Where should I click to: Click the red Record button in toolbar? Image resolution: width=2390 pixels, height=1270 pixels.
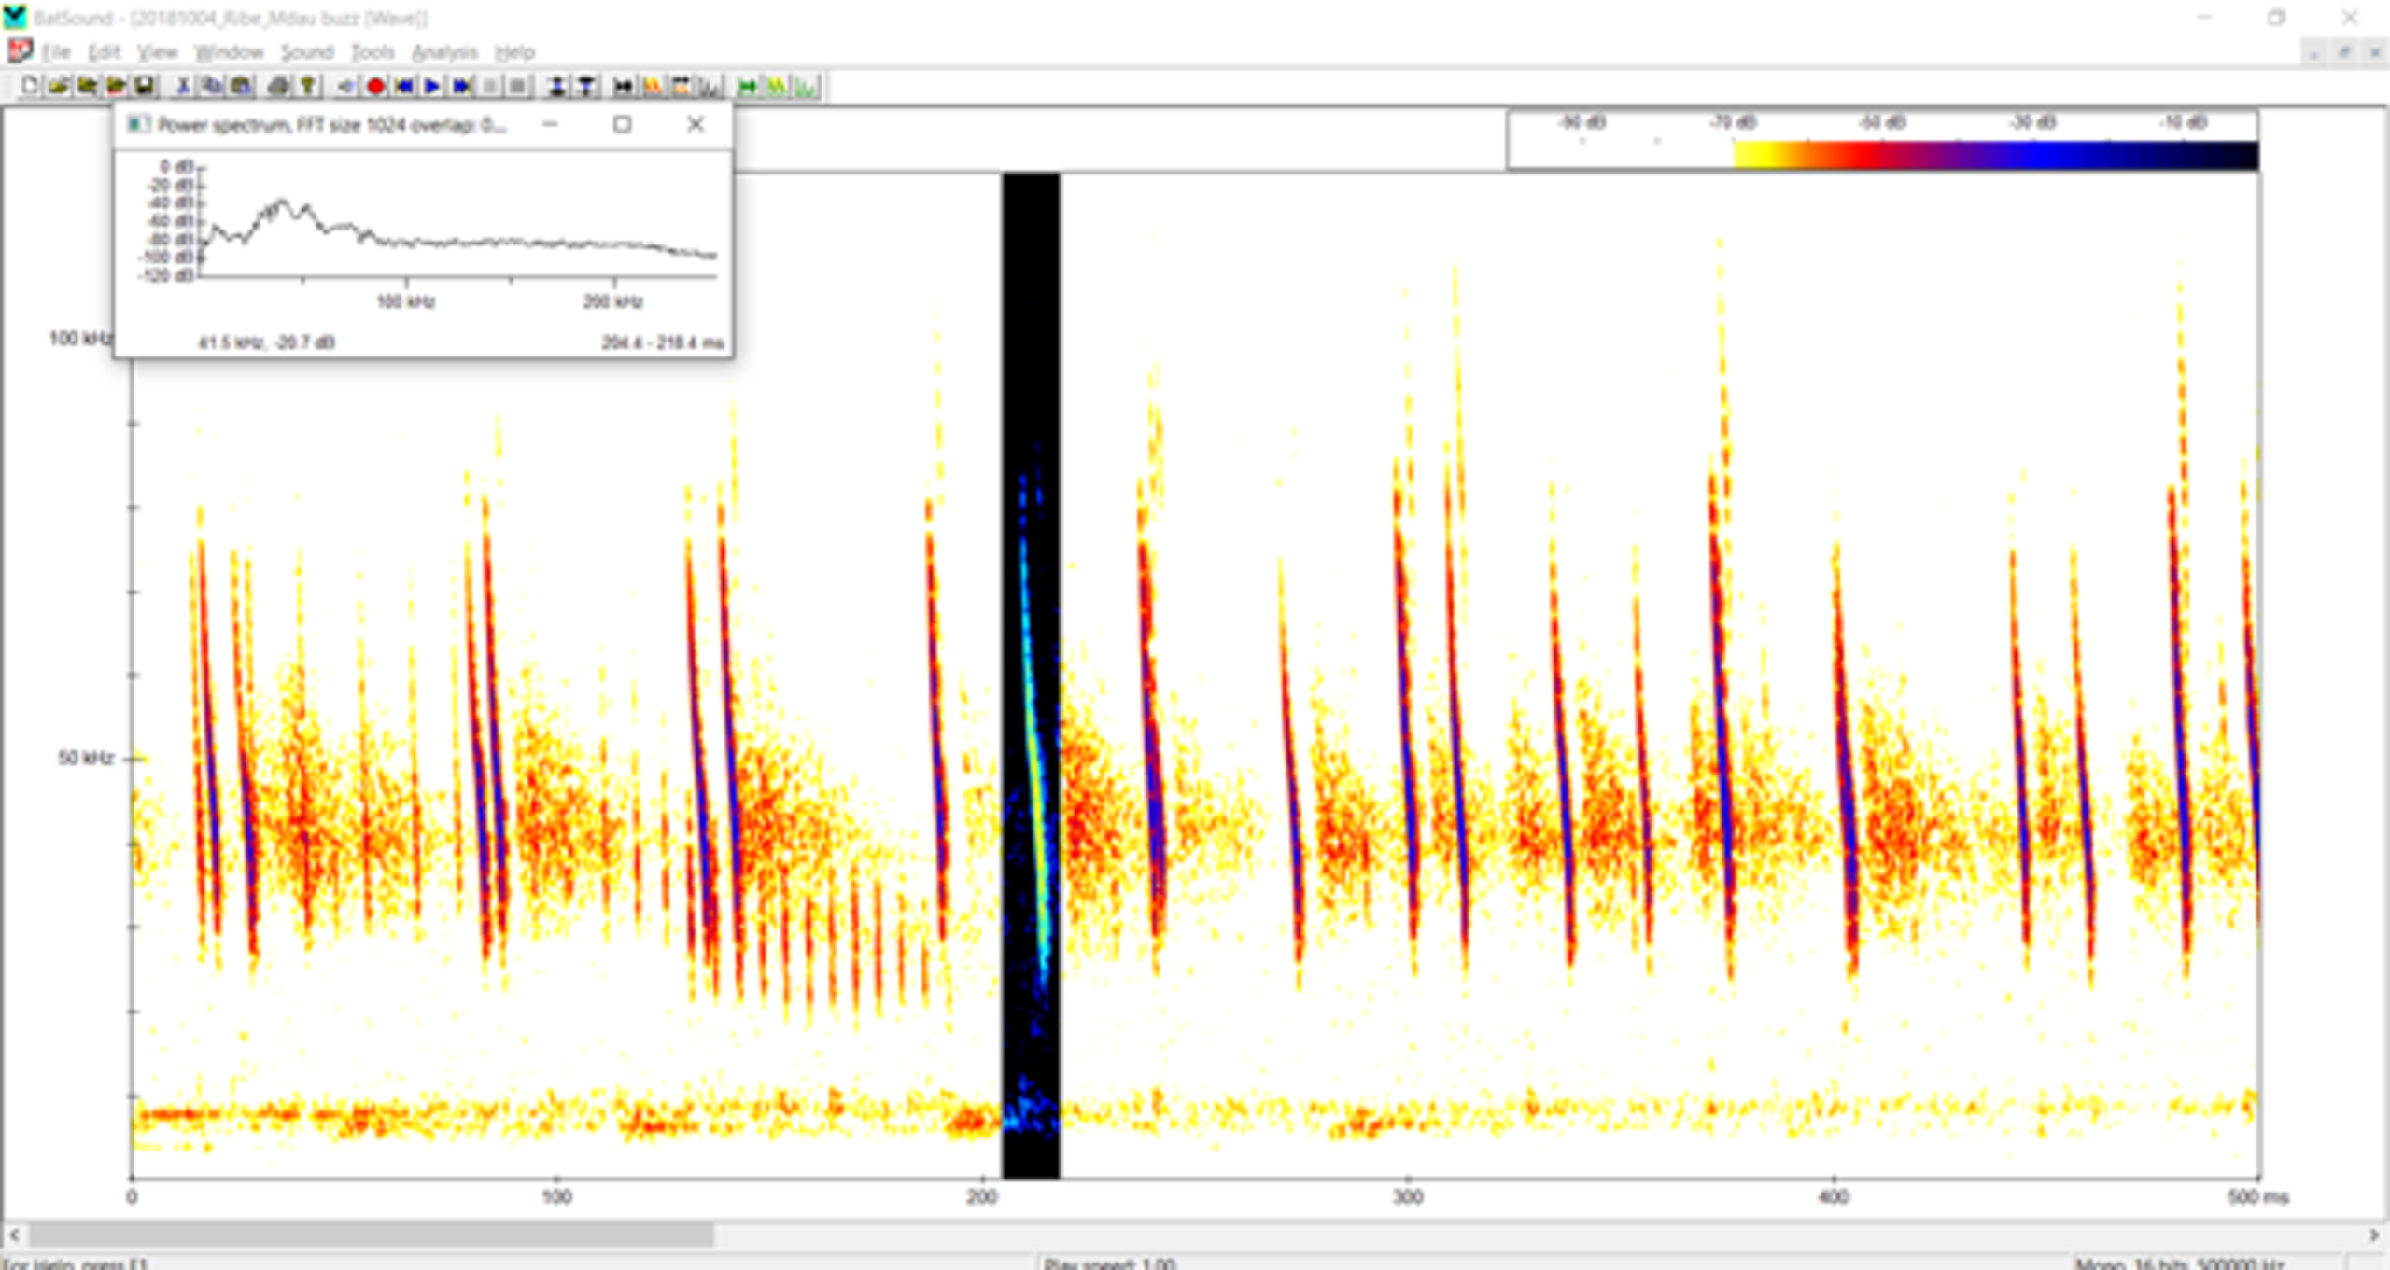click(x=375, y=87)
